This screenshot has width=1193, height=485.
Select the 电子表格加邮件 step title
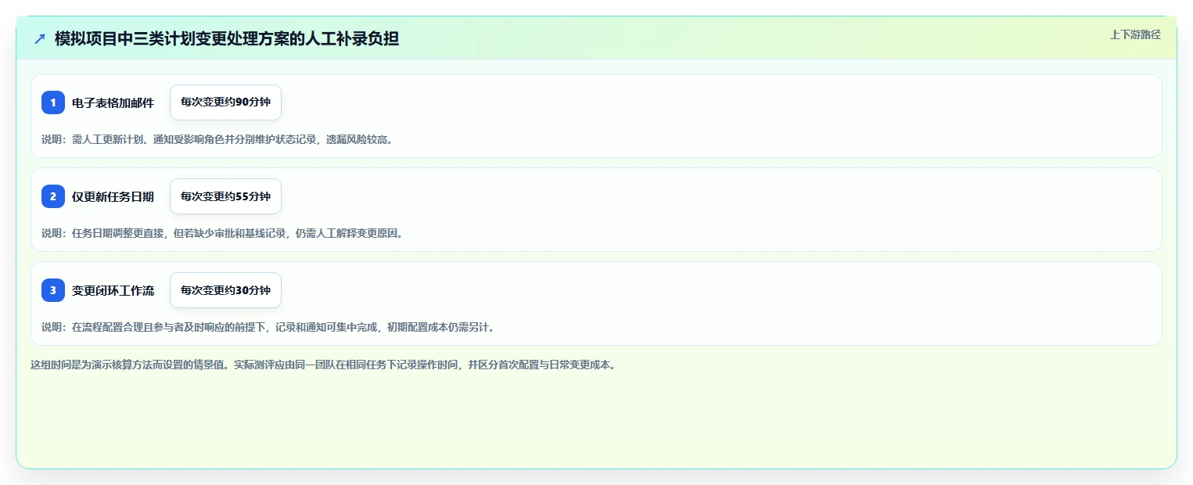pos(113,102)
